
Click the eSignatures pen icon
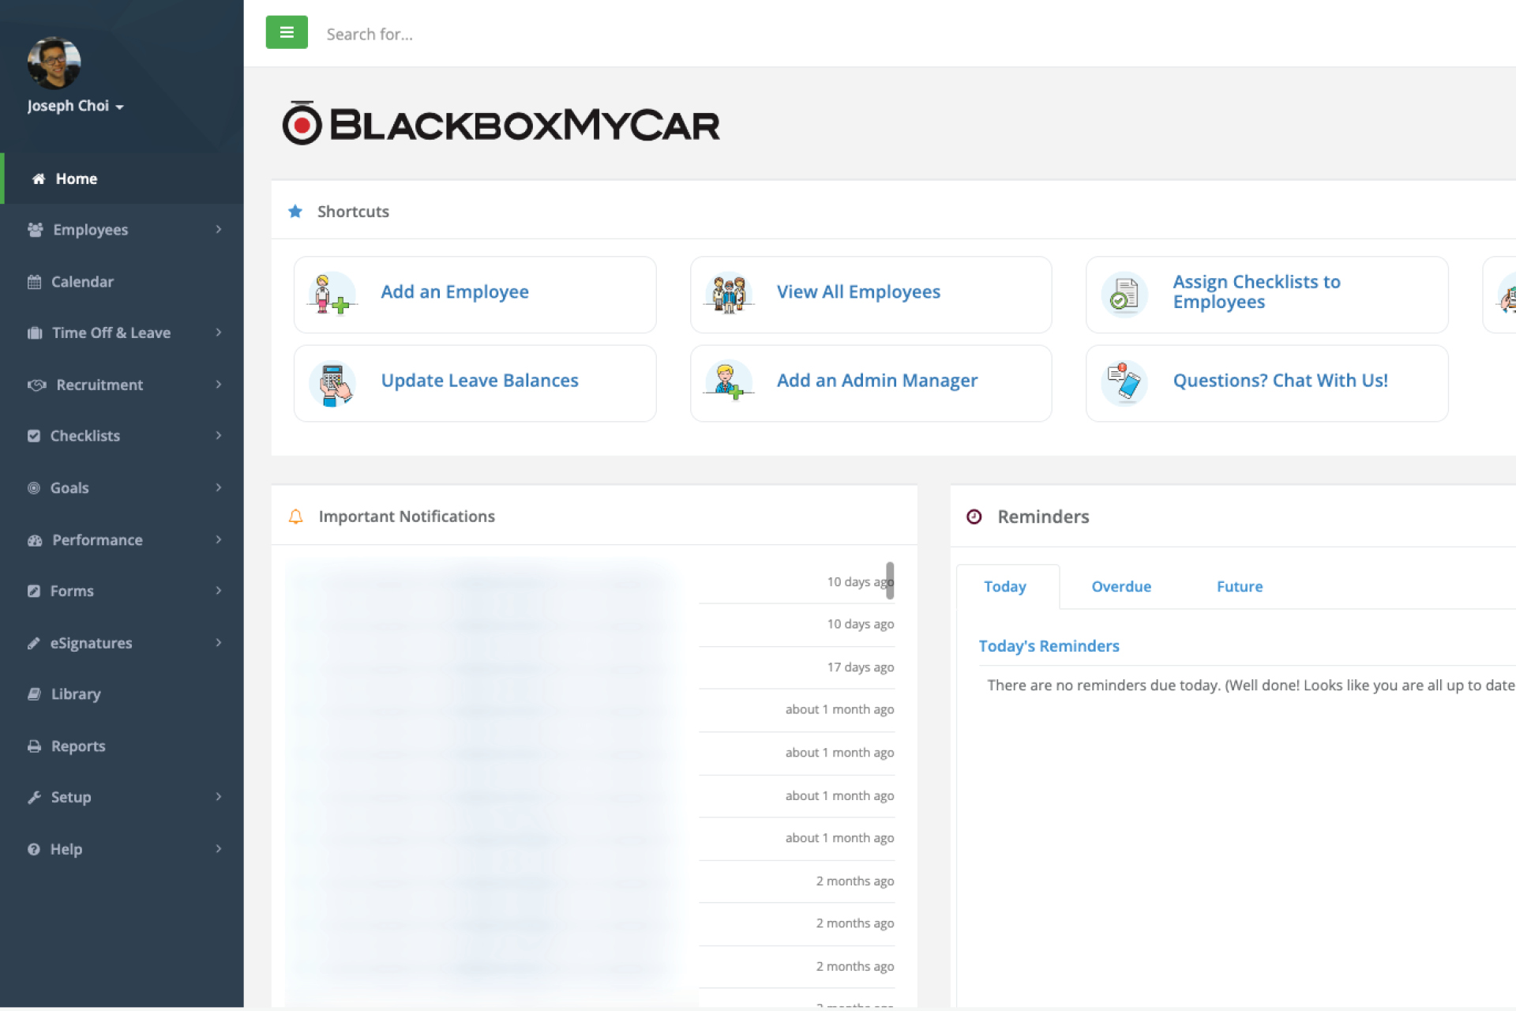click(34, 643)
